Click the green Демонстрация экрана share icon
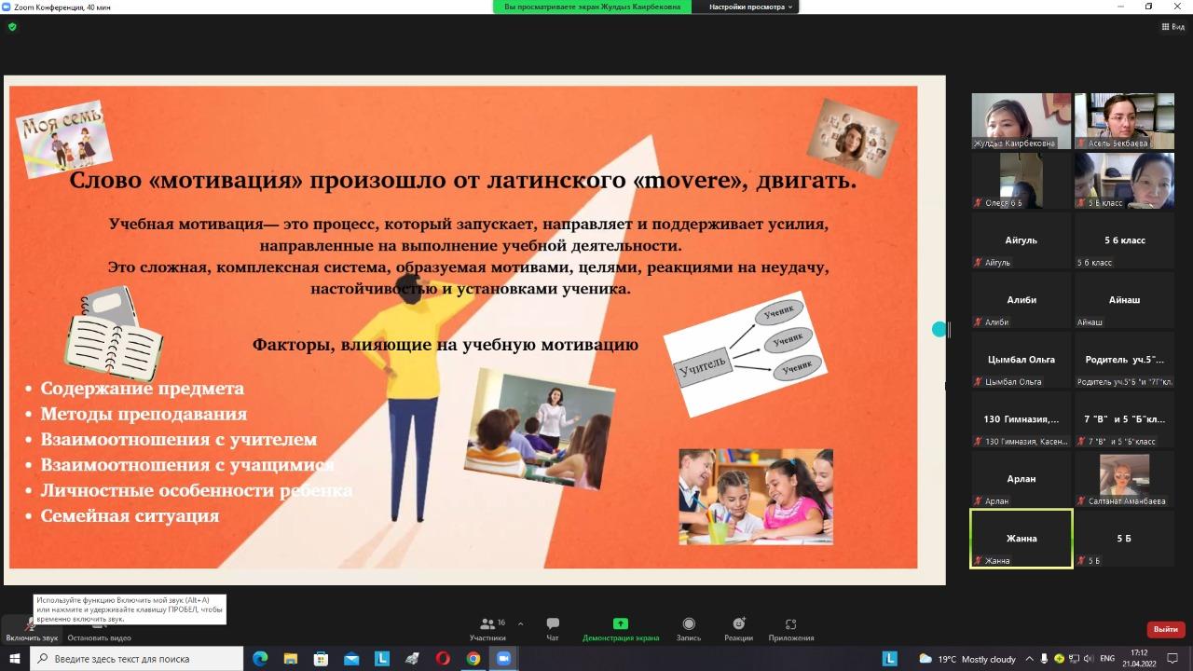The width and height of the screenshot is (1193, 671). coord(620,623)
